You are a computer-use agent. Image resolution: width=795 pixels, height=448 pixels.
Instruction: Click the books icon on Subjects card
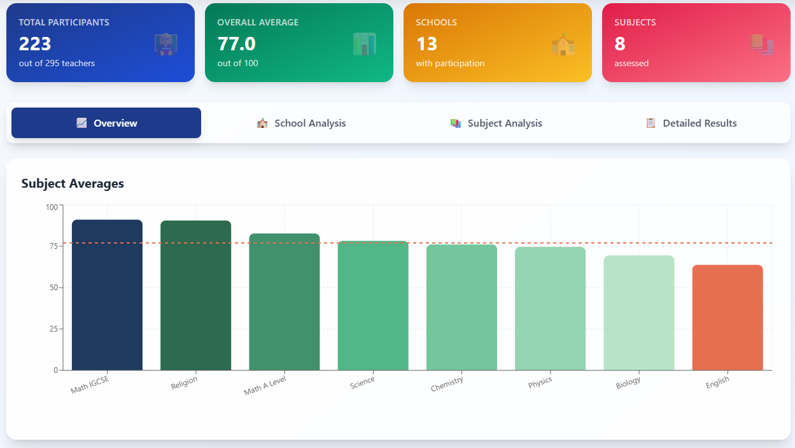762,45
